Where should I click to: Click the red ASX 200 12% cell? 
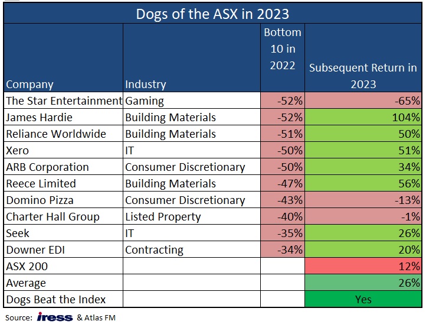363,267
